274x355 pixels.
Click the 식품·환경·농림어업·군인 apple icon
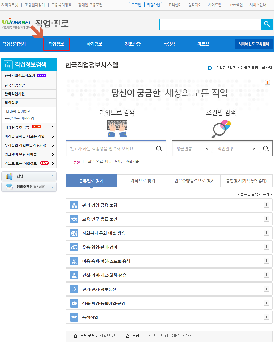click(x=74, y=303)
